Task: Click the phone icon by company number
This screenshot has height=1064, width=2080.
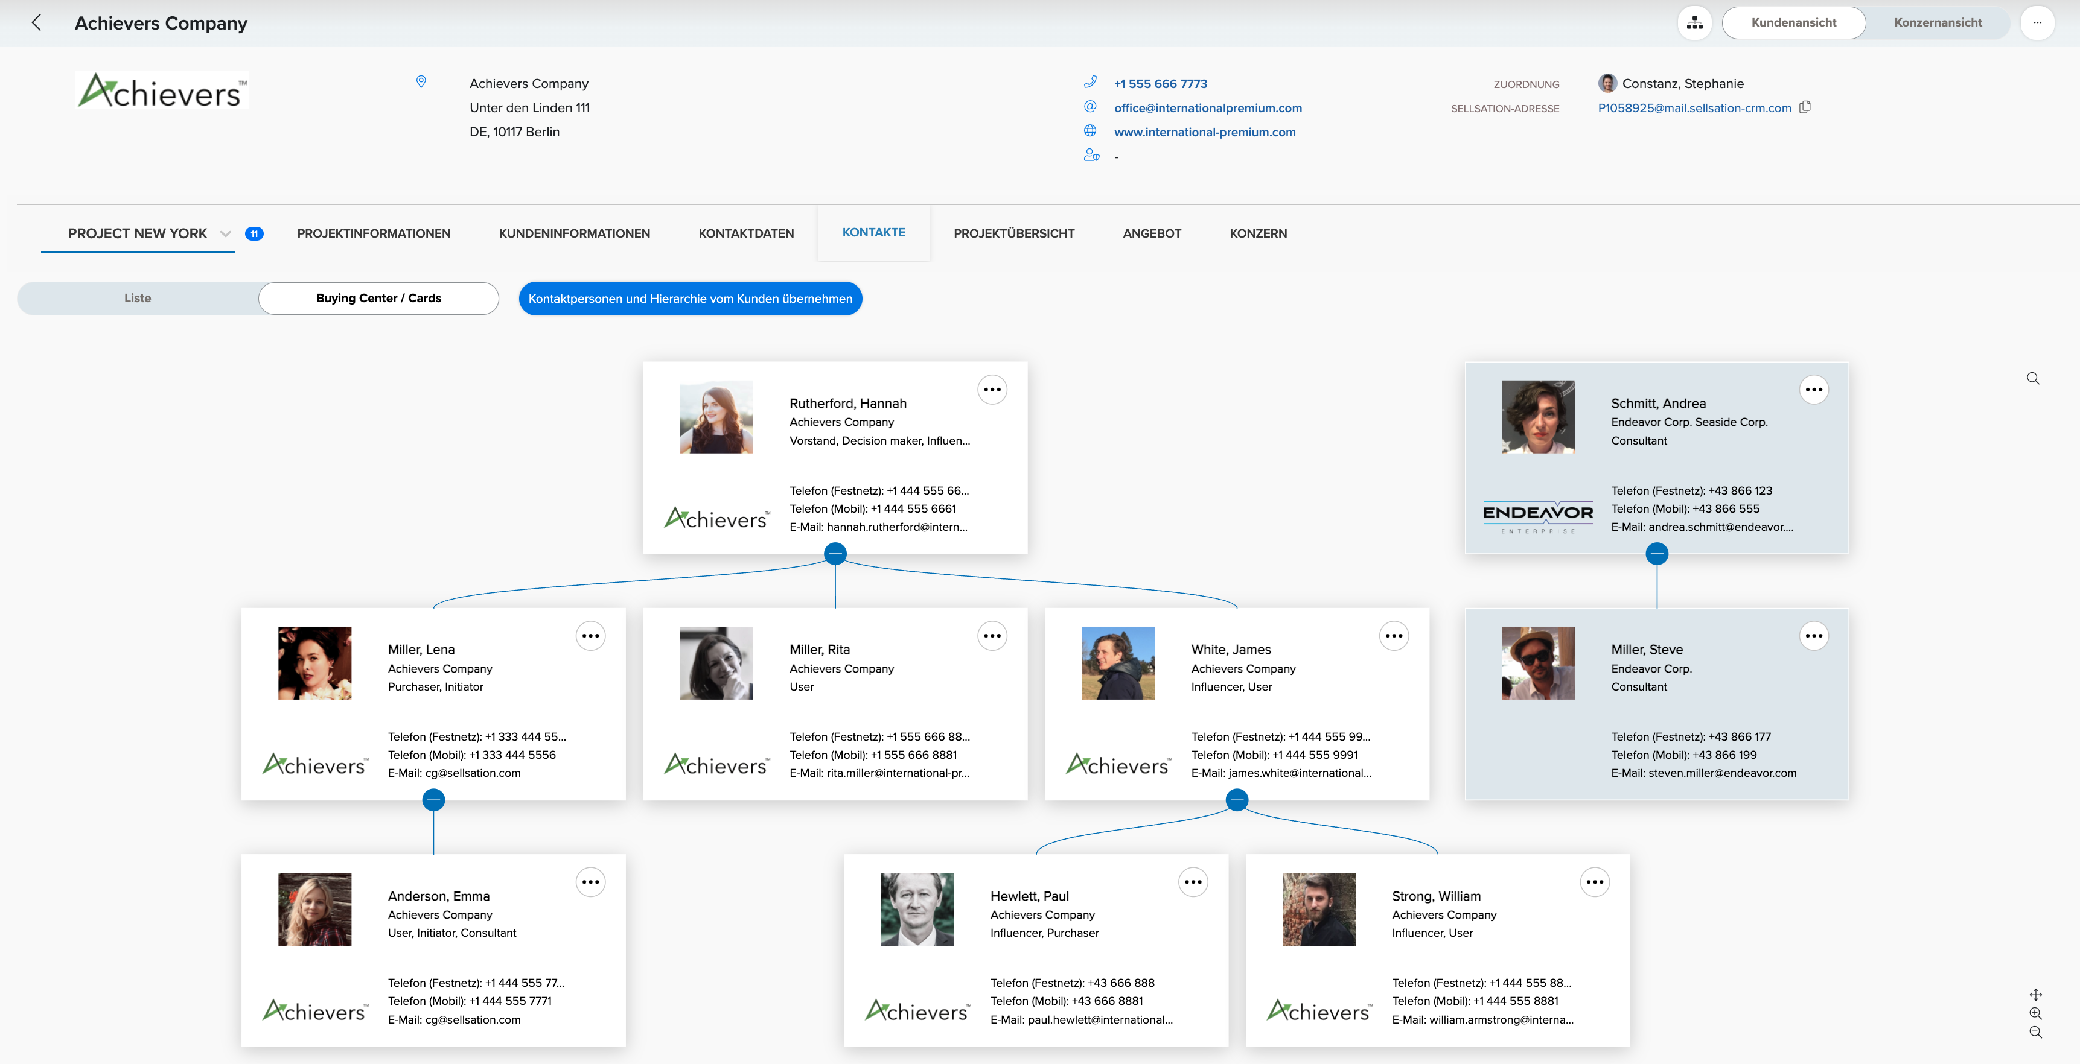Action: pos(1090,81)
